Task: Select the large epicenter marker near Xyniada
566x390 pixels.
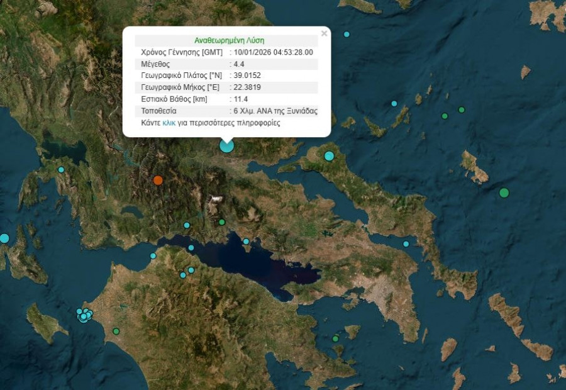Action: 226,145
